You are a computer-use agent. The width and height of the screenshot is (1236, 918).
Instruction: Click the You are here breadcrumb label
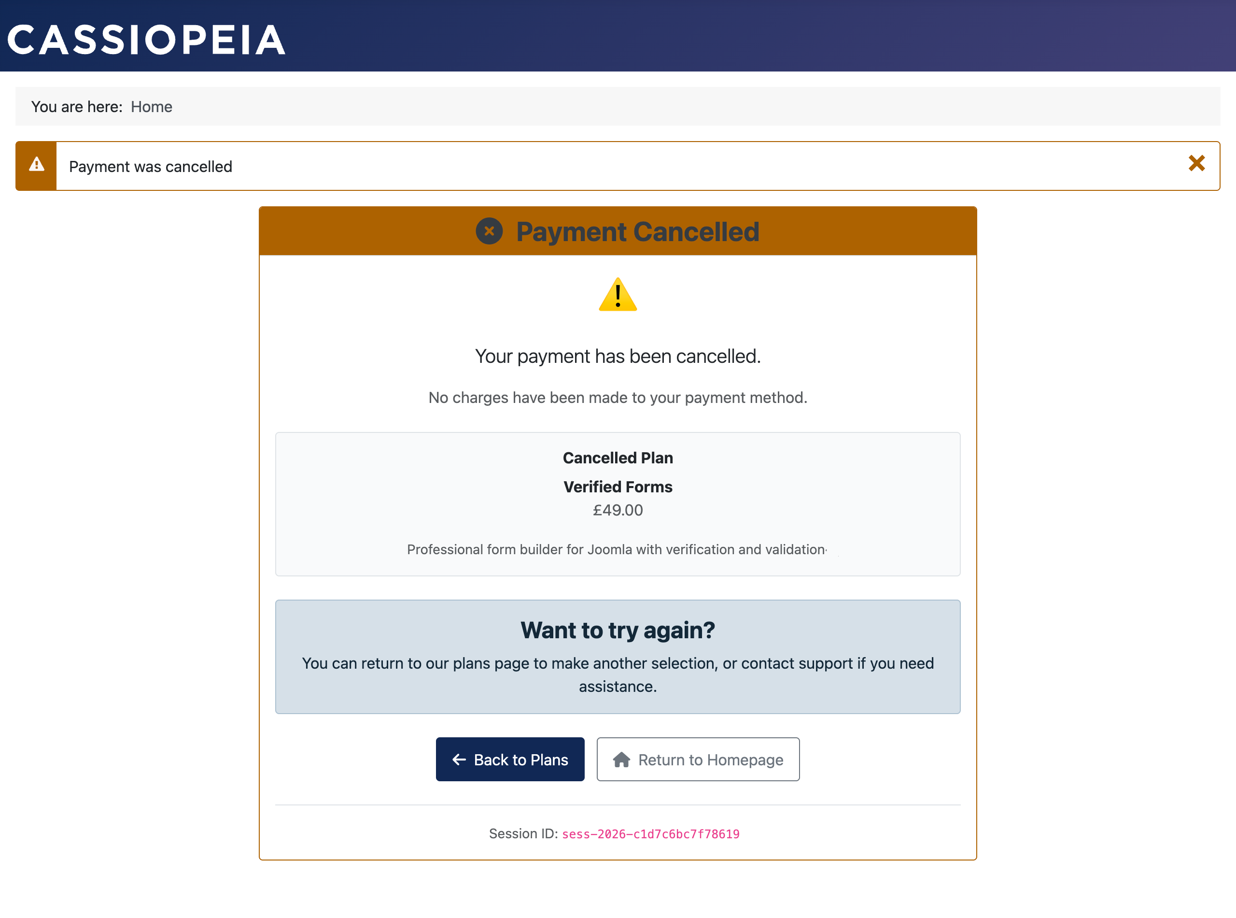[76, 106]
